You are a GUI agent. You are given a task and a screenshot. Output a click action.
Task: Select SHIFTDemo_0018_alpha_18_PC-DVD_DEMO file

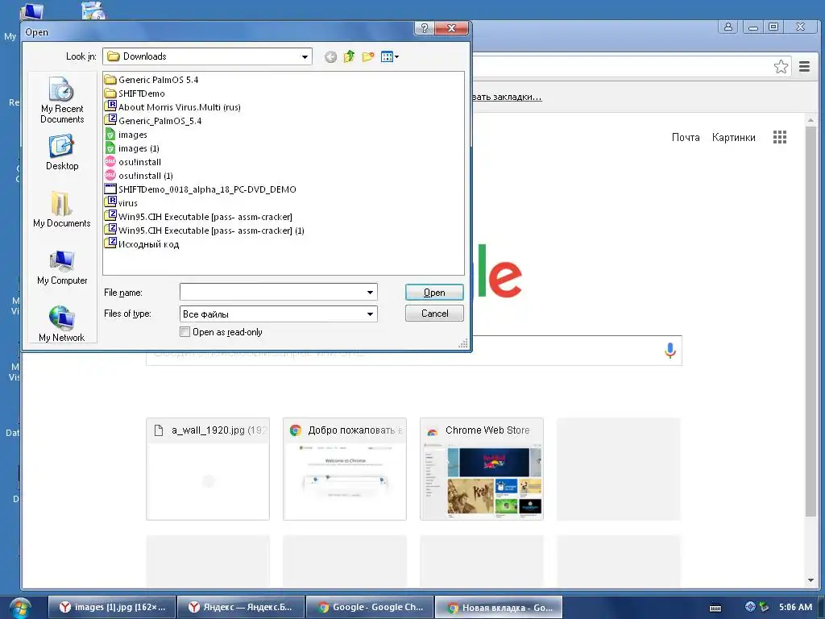pos(201,189)
